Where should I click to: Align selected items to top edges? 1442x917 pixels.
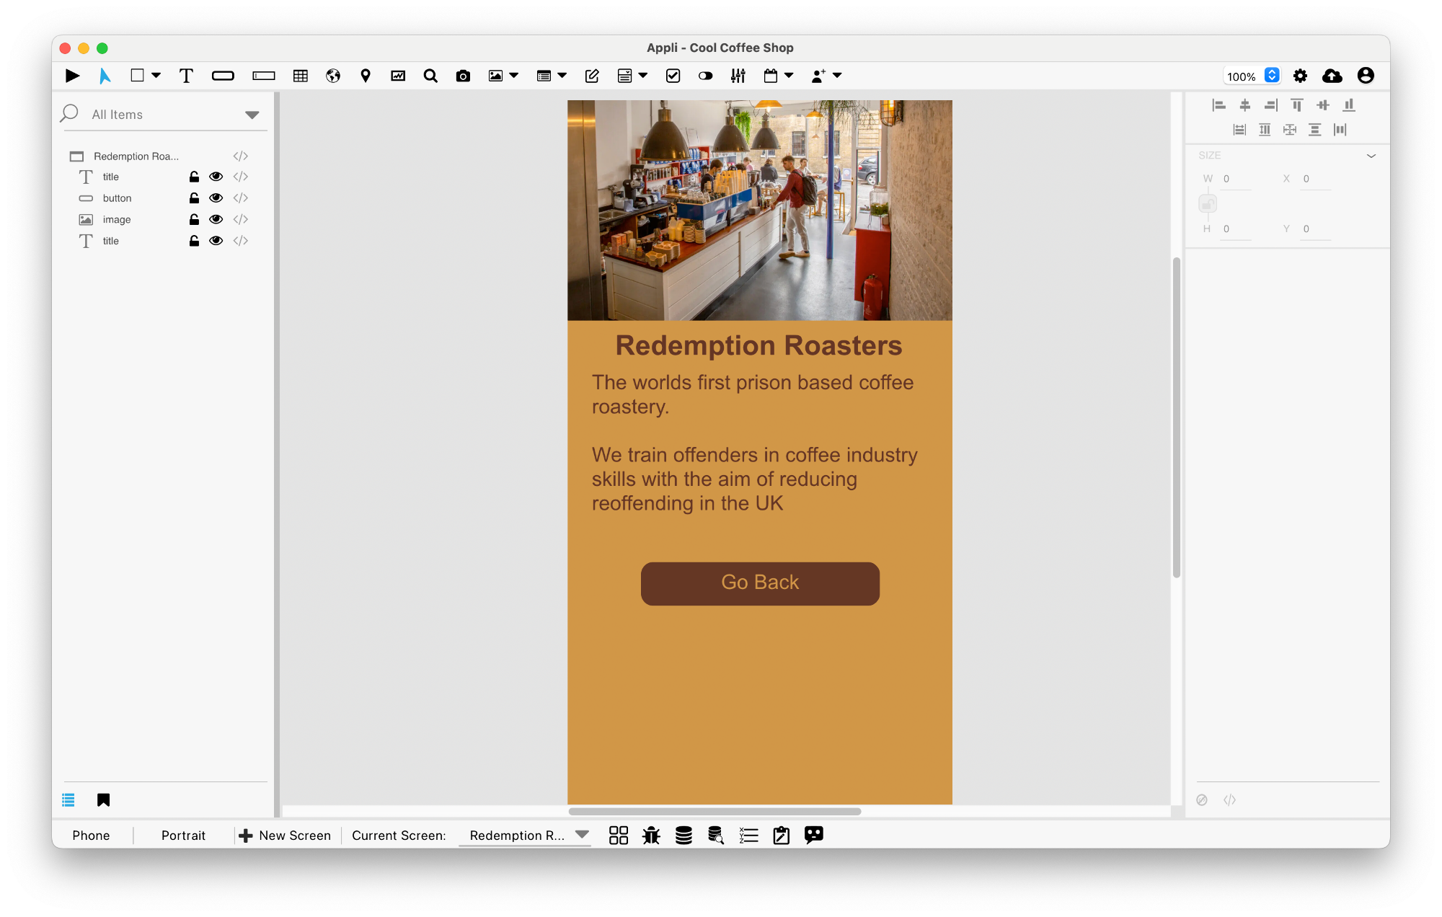pos(1297,105)
